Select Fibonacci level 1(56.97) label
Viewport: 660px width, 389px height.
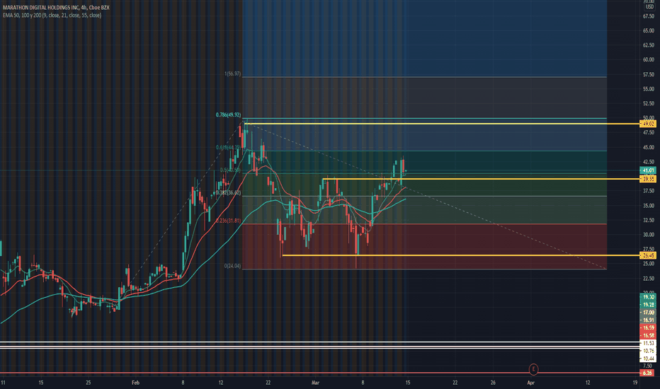(232, 74)
